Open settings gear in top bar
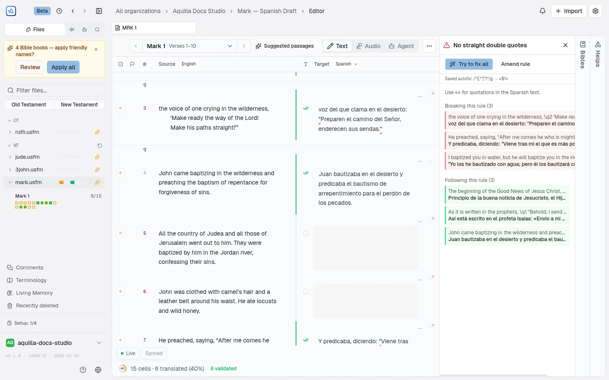Screen dimensions: 609x380 [595, 11]
